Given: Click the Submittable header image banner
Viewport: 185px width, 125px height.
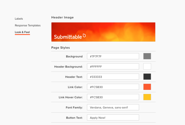Looking at the screenshot, I should pyautogui.click(x=103, y=32).
